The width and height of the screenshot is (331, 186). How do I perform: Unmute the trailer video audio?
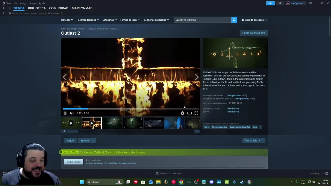(x=71, y=113)
